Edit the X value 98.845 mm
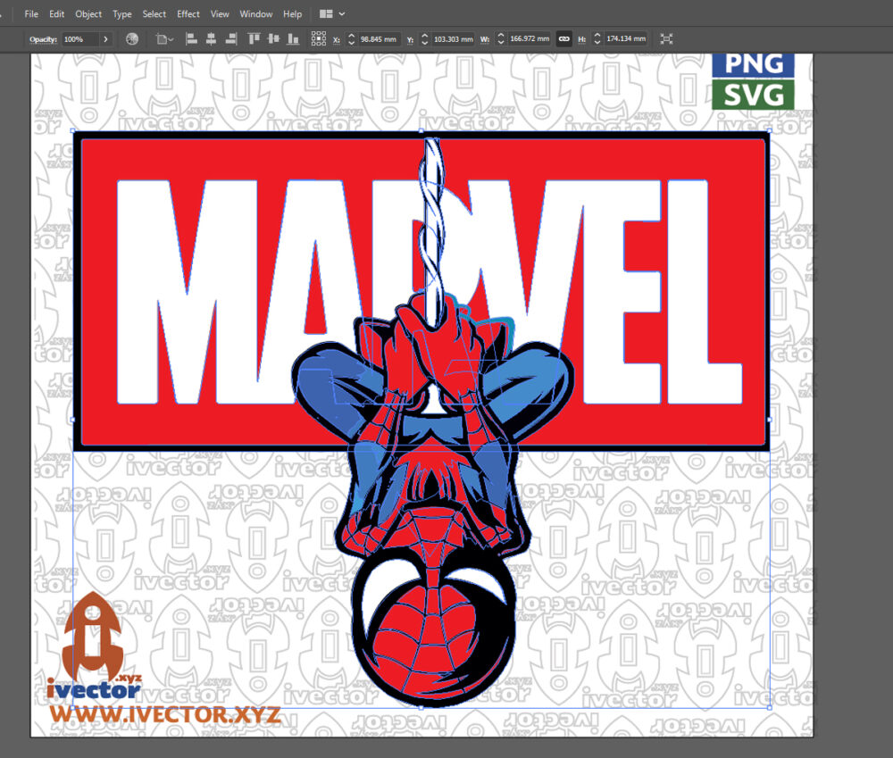This screenshot has width=893, height=758. pyautogui.click(x=378, y=39)
